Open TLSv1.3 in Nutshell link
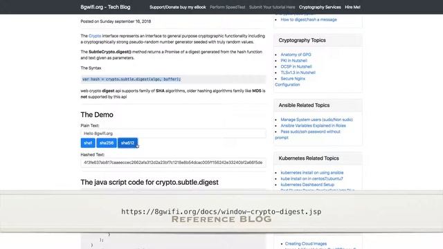The height and width of the screenshot is (249, 443). click(298, 73)
